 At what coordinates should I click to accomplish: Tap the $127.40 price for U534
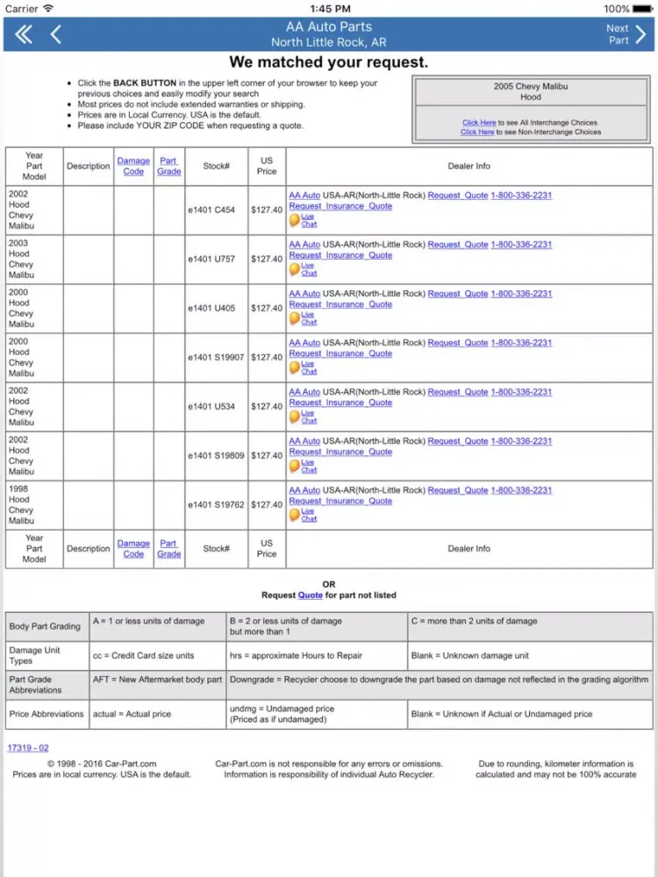[x=267, y=407]
